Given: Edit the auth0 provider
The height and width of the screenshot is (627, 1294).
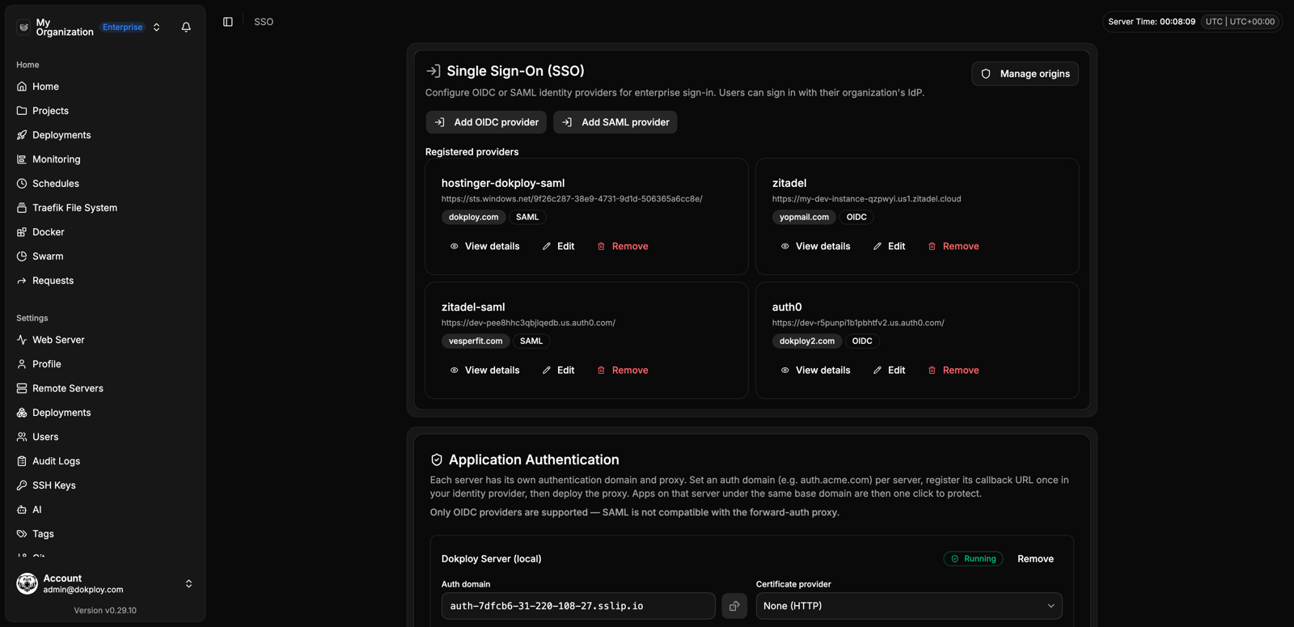Looking at the screenshot, I should tap(889, 370).
